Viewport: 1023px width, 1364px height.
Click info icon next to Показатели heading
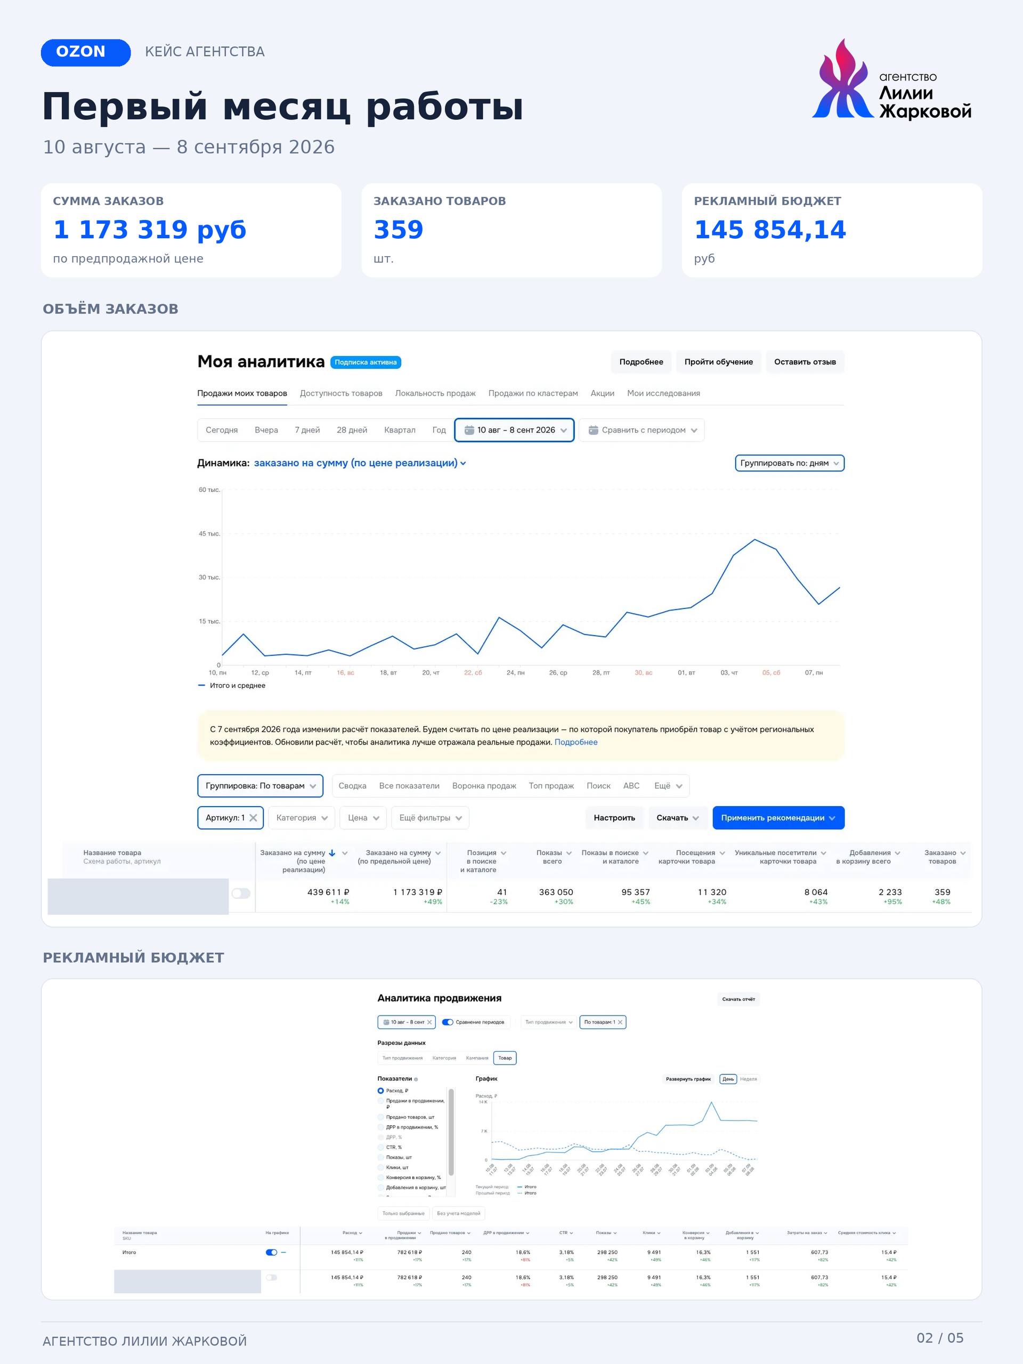[x=416, y=1079]
